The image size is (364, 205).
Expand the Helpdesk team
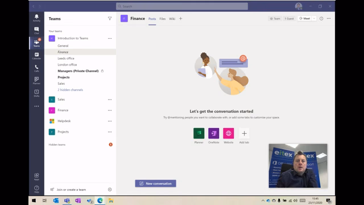64,121
